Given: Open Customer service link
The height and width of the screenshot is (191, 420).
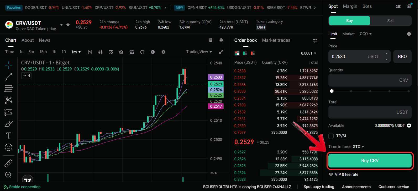Looking at the screenshot, I should pos(393,187).
